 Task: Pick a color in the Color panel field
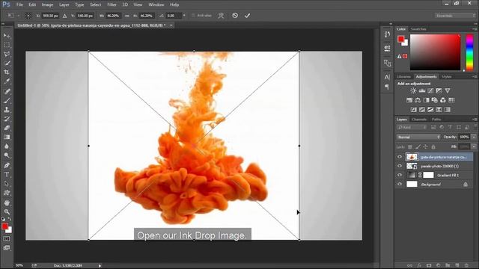(435, 52)
